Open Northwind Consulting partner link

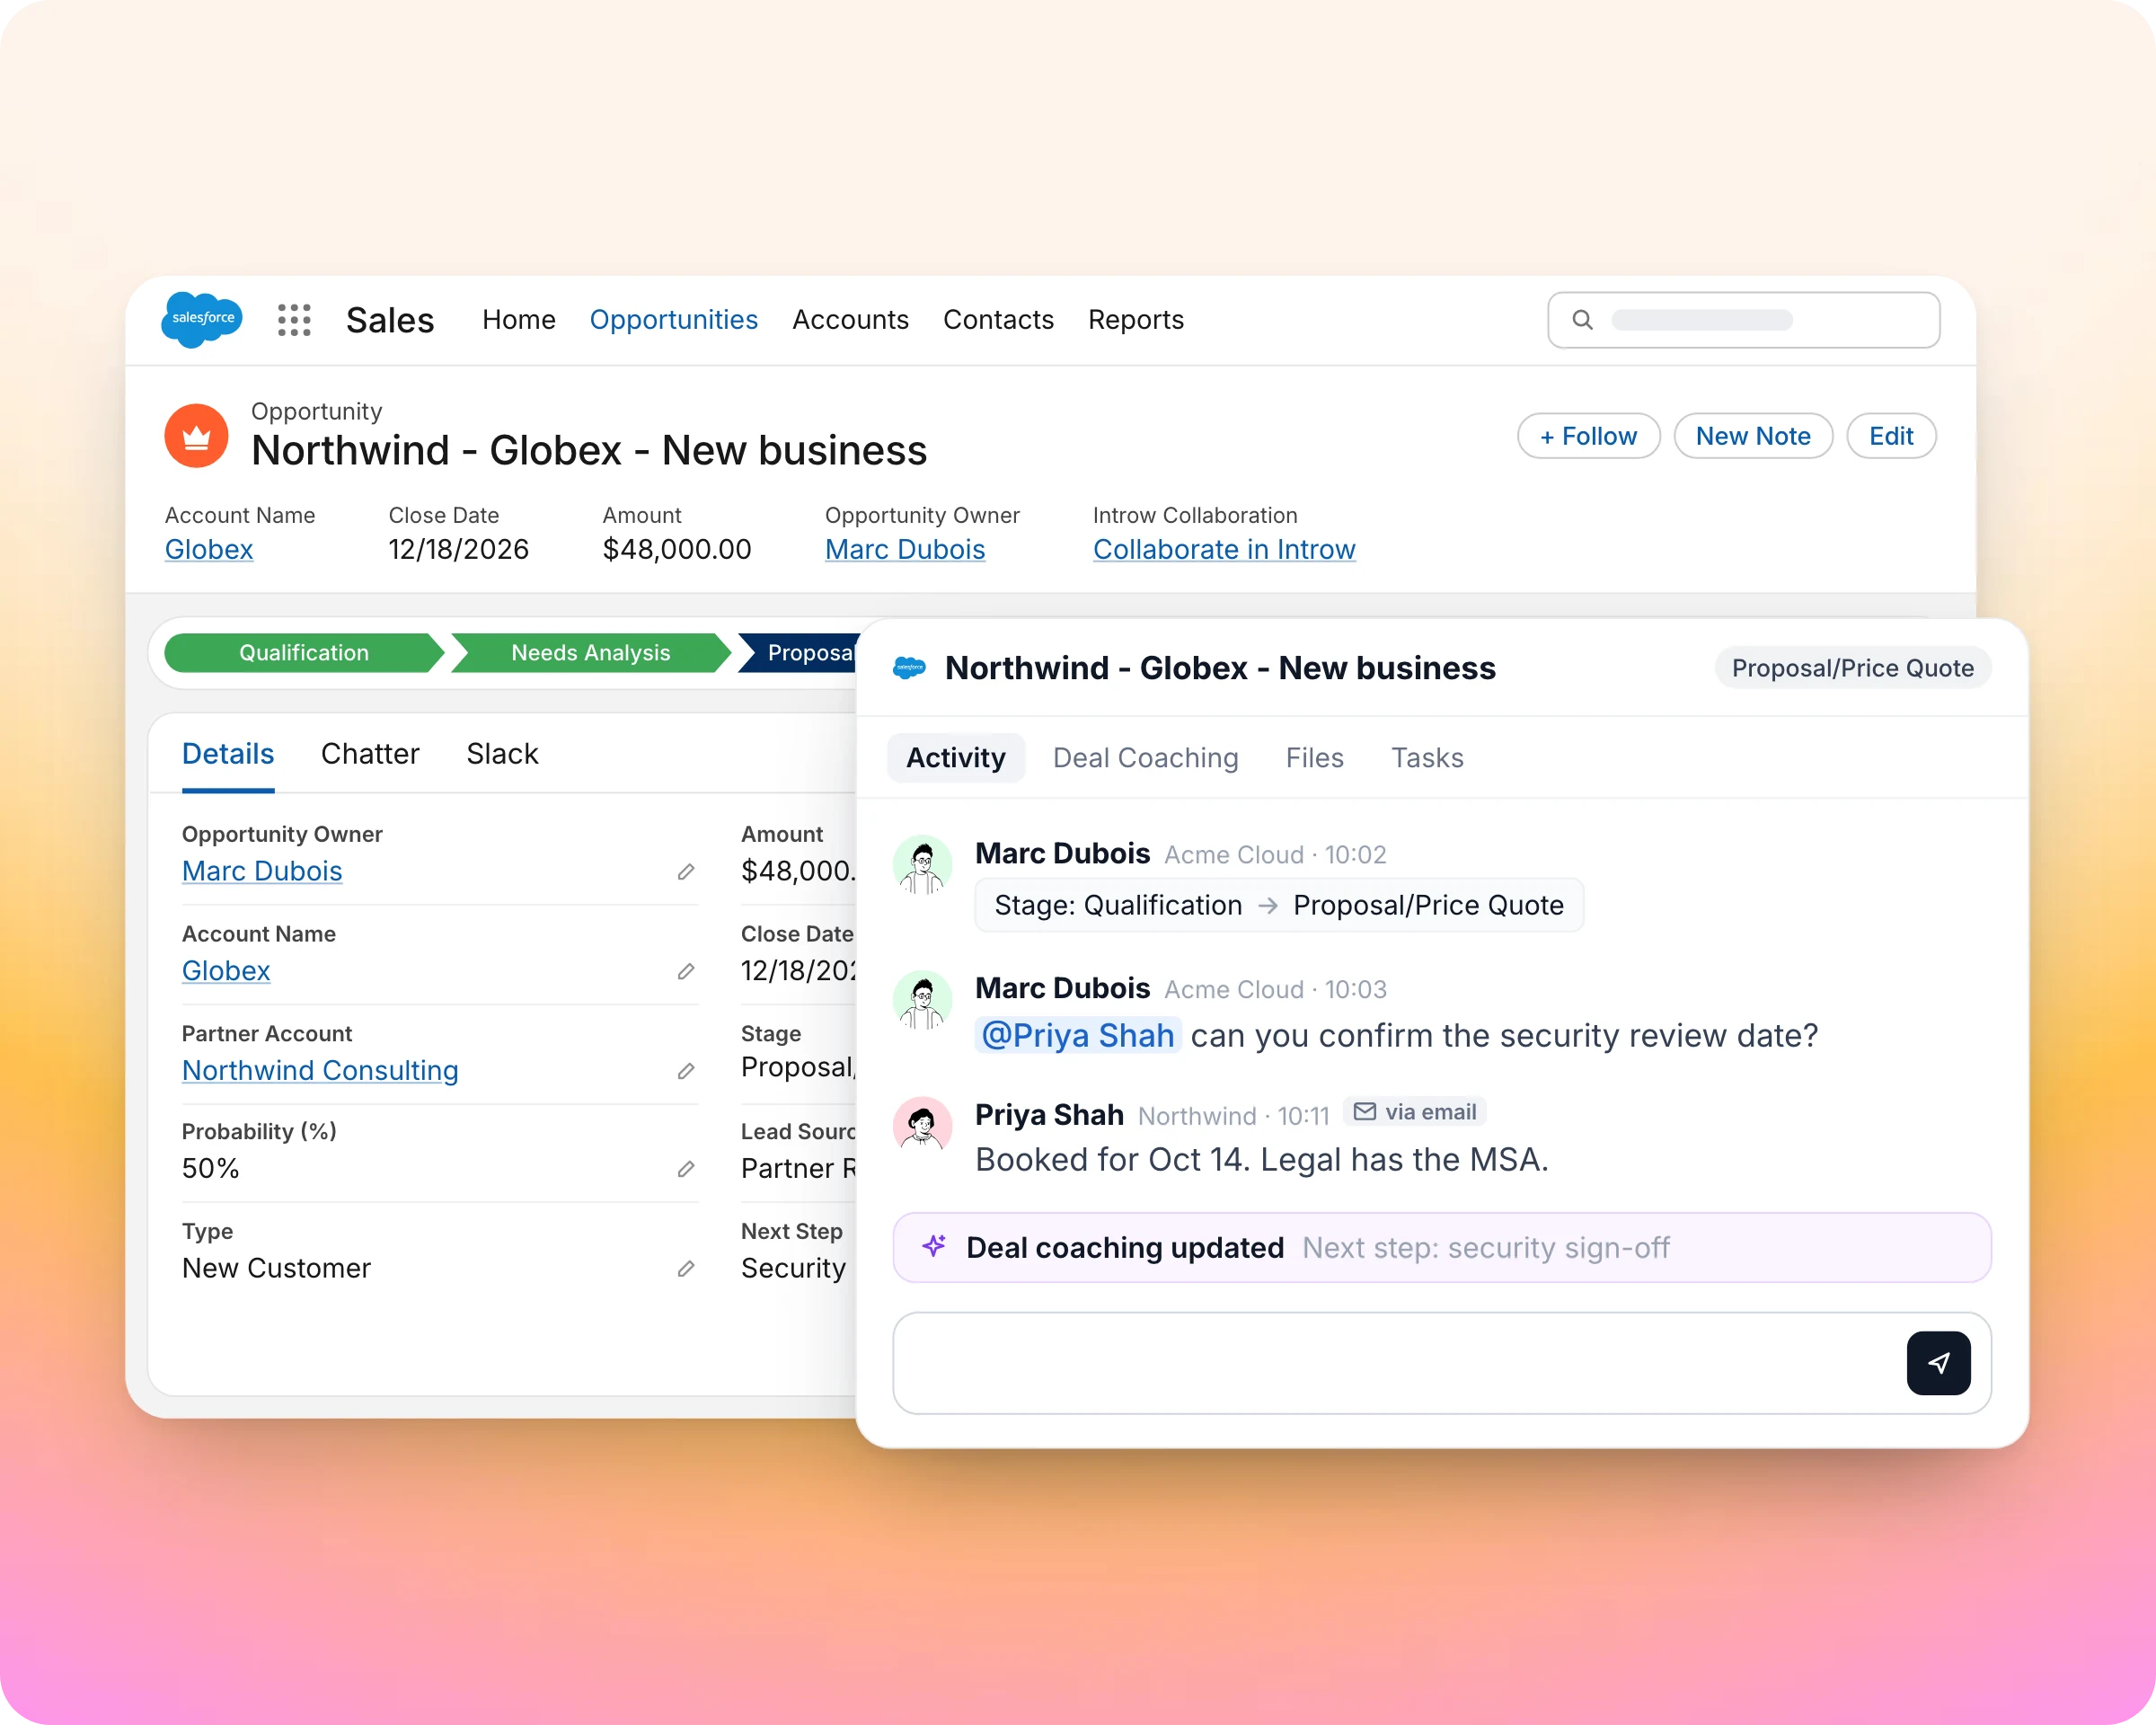click(320, 1071)
